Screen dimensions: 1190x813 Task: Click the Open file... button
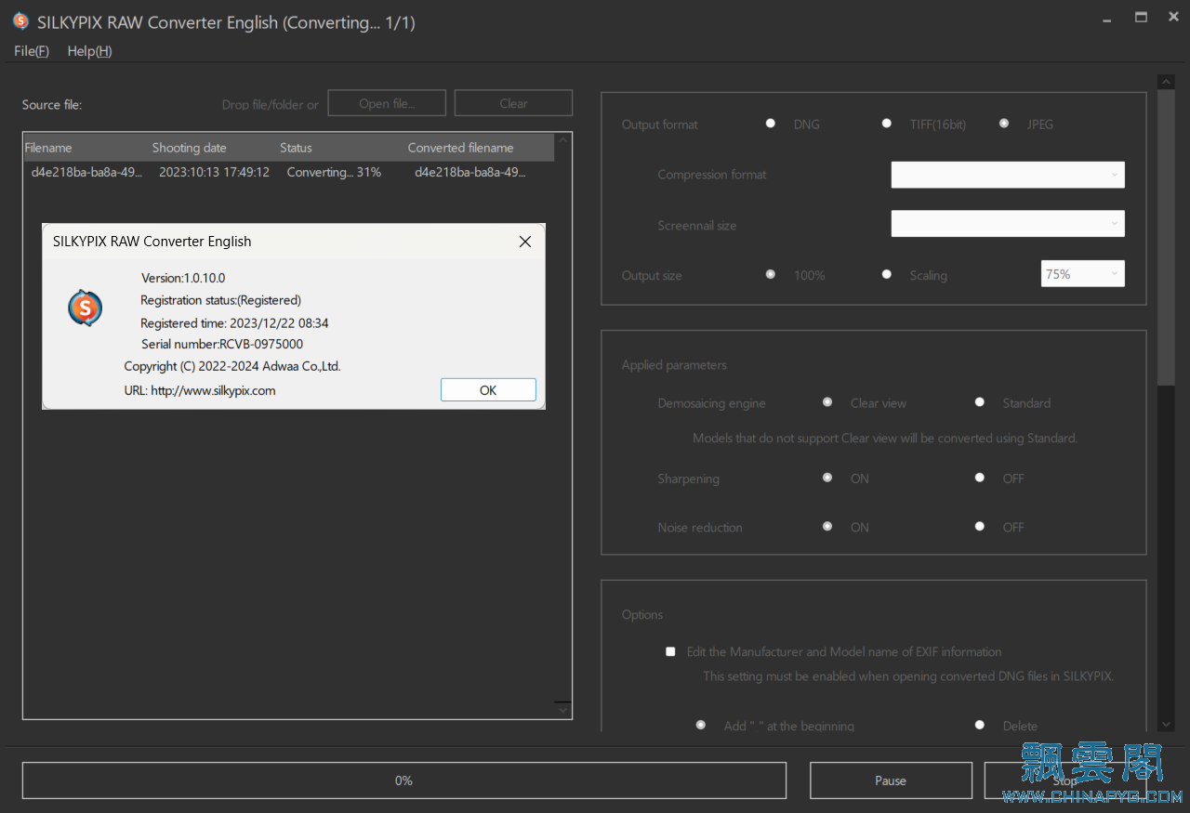click(387, 103)
